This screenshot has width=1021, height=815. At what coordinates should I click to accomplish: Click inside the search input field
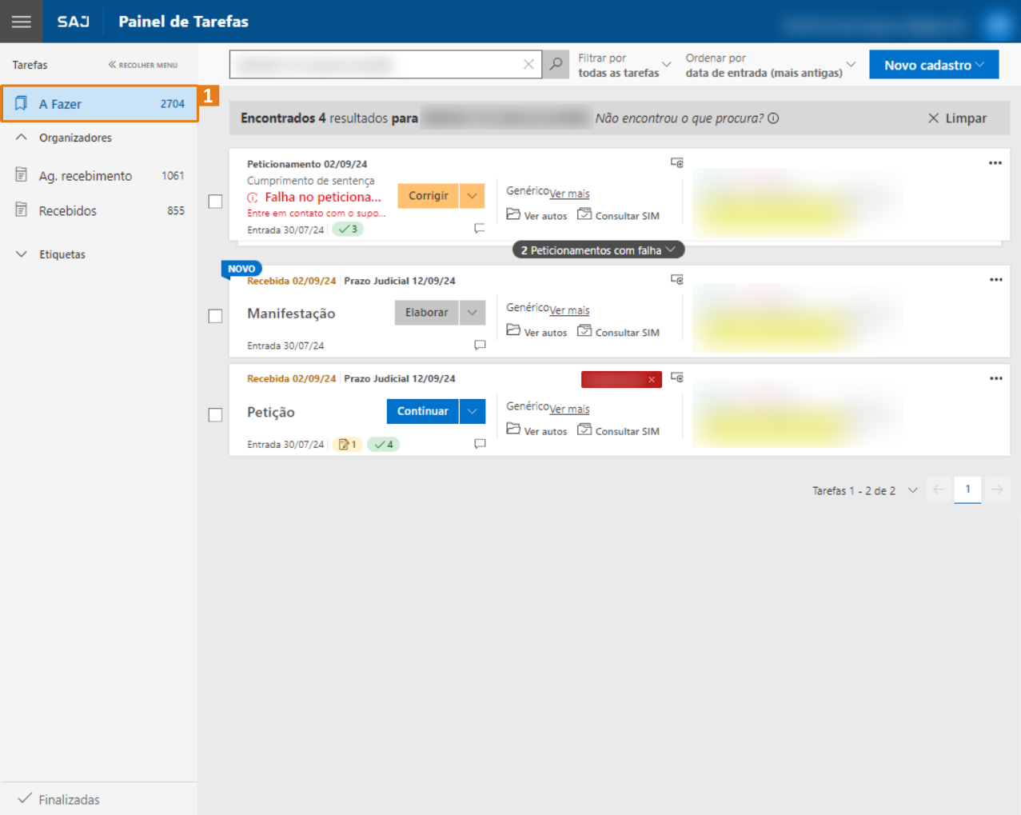376,65
